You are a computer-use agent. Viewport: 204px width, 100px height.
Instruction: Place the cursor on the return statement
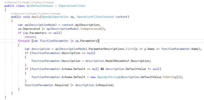tap(30, 37)
